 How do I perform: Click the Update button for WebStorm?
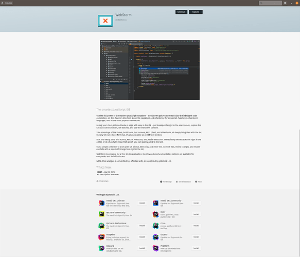coord(196,12)
